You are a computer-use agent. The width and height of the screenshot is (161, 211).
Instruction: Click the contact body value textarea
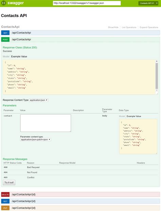tap(46, 123)
